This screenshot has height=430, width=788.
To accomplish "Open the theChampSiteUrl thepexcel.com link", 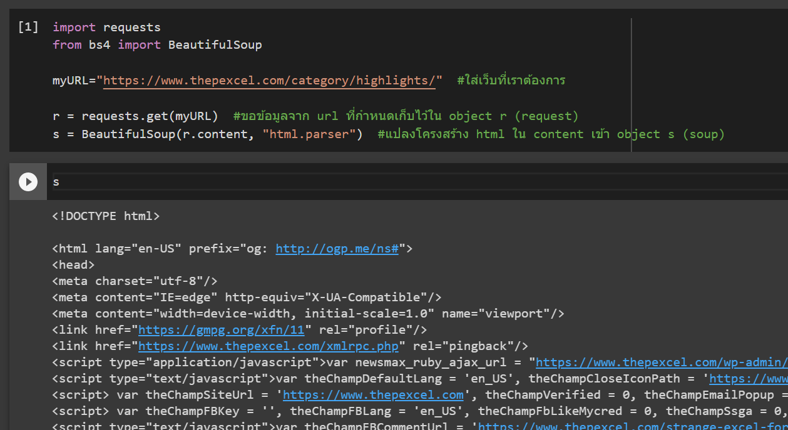I will (x=373, y=394).
